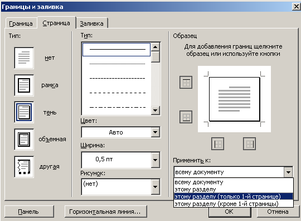
Task: Close the Границы и заливка dialog
Action: point(296,7)
